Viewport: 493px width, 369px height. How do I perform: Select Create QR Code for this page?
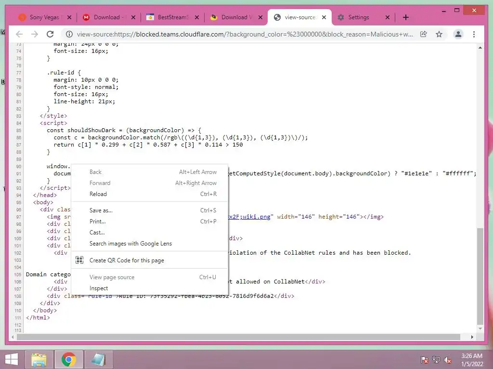[x=149, y=260]
